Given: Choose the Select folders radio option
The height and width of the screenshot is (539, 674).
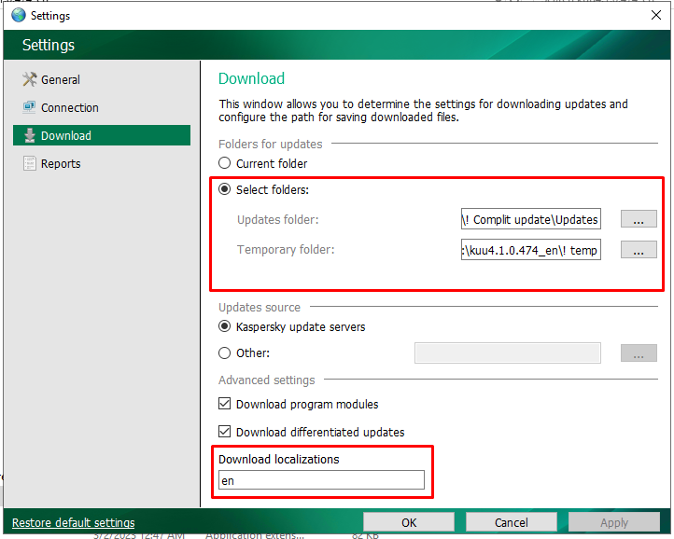Looking at the screenshot, I should tap(224, 189).
